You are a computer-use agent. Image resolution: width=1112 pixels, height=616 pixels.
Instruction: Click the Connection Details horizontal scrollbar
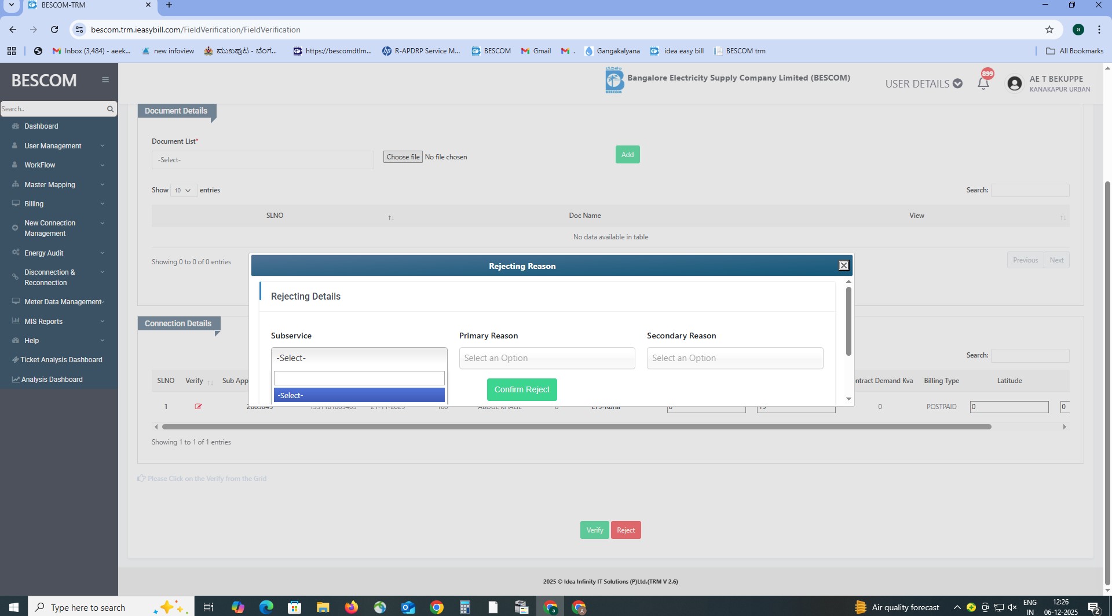click(x=576, y=427)
